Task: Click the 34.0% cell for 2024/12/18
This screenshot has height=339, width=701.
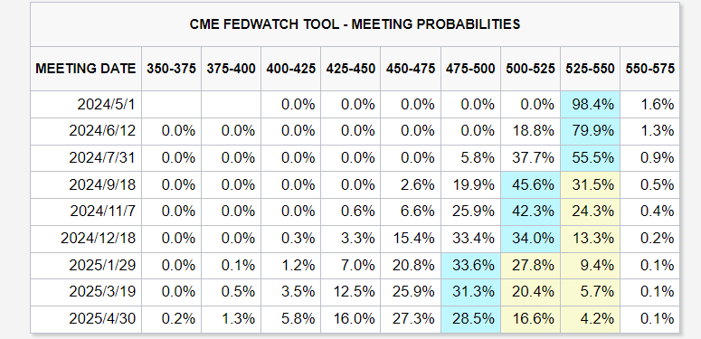Action: pos(530,239)
